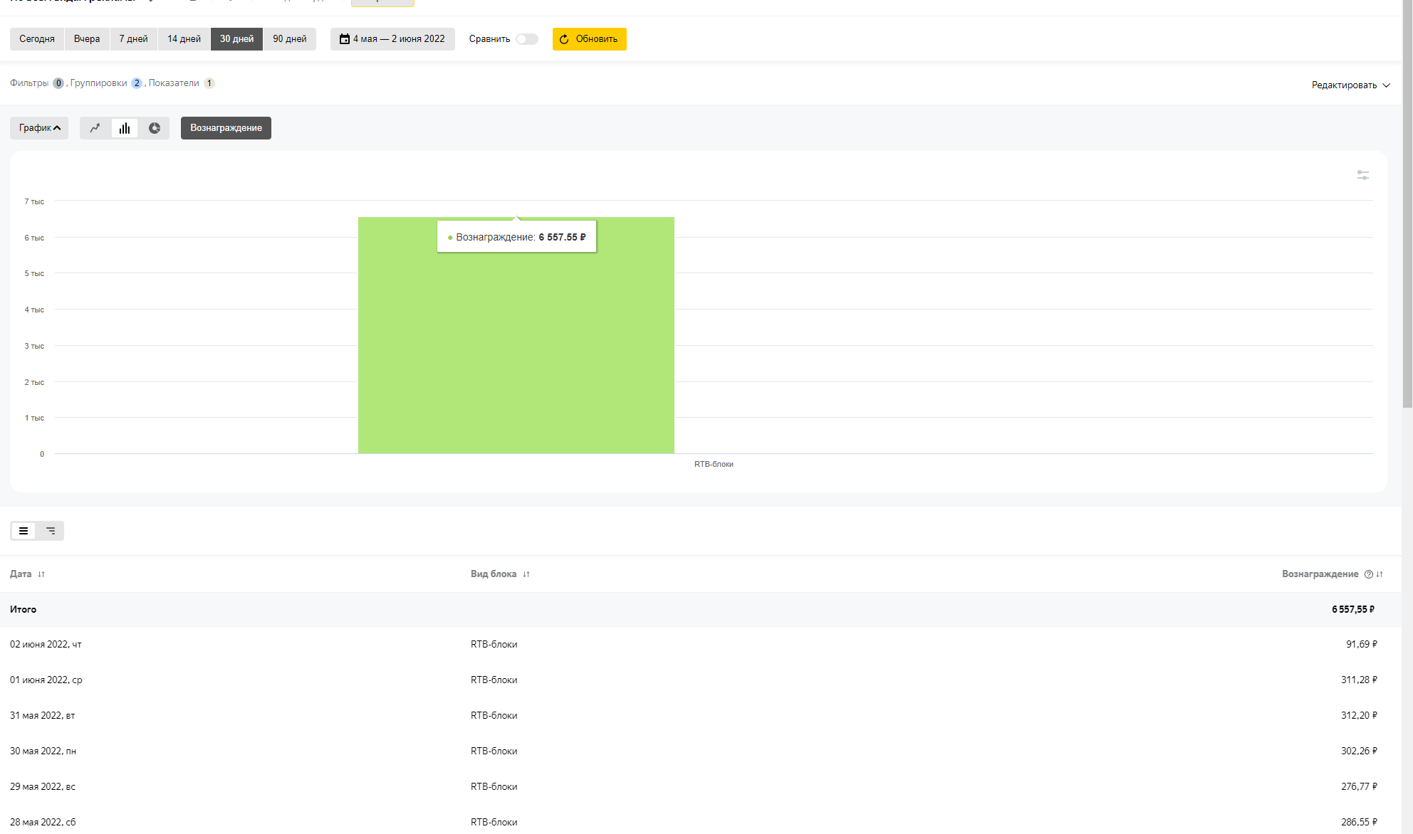
Task: Click the page vertical scrollbar
Action: [x=1407, y=213]
